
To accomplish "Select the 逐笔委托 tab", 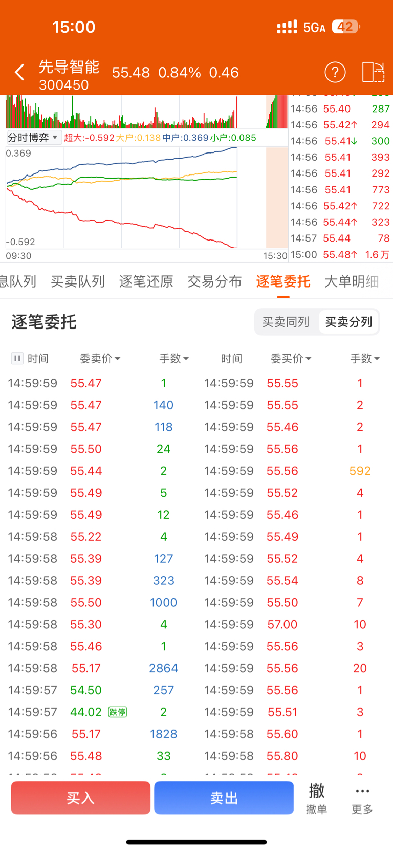I will coord(283,281).
